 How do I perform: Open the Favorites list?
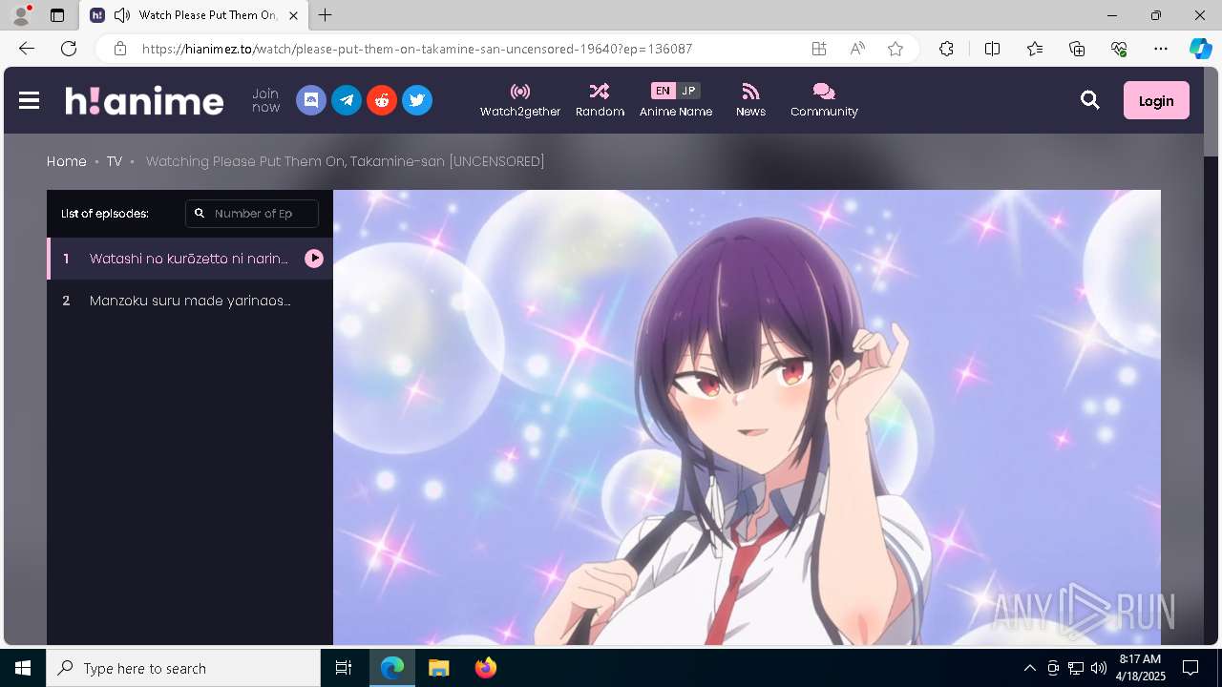(1035, 49)
